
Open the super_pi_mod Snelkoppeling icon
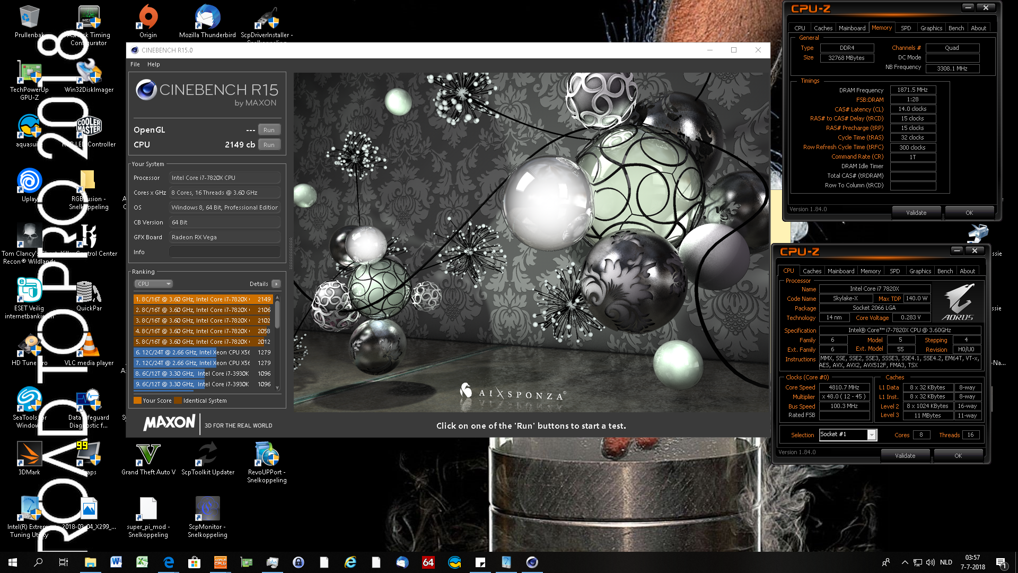click(148, 517)
